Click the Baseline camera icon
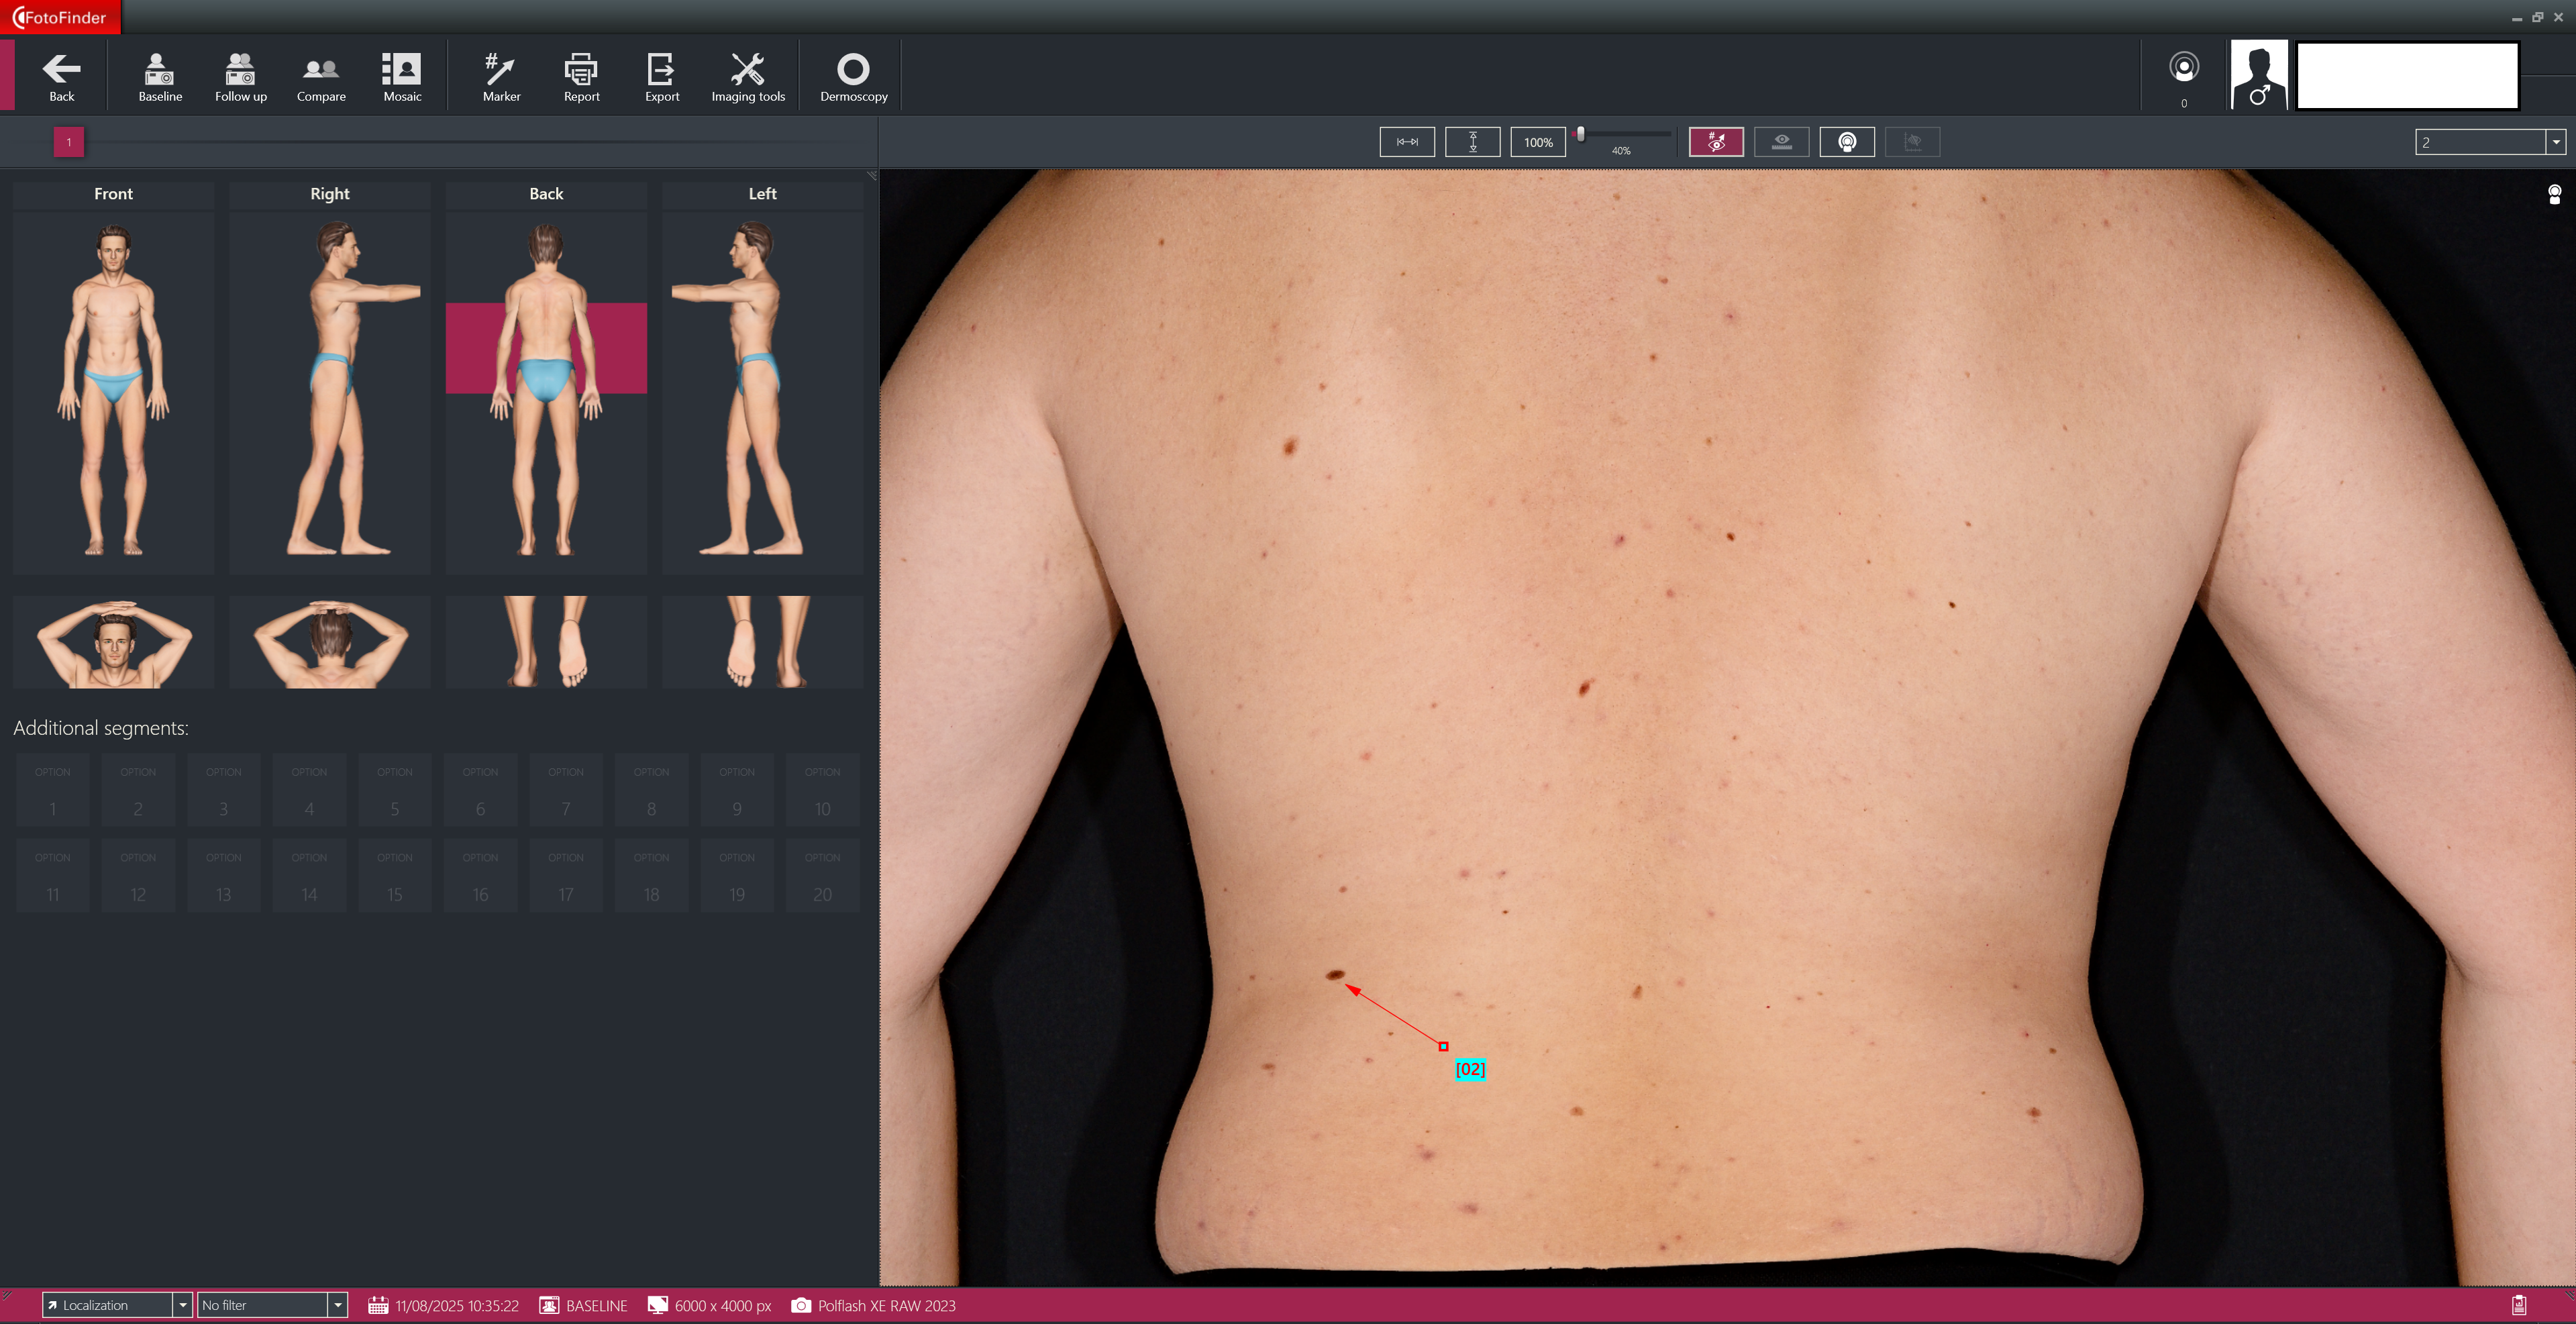This screenshot has width=2576, height=1324. 160,77
